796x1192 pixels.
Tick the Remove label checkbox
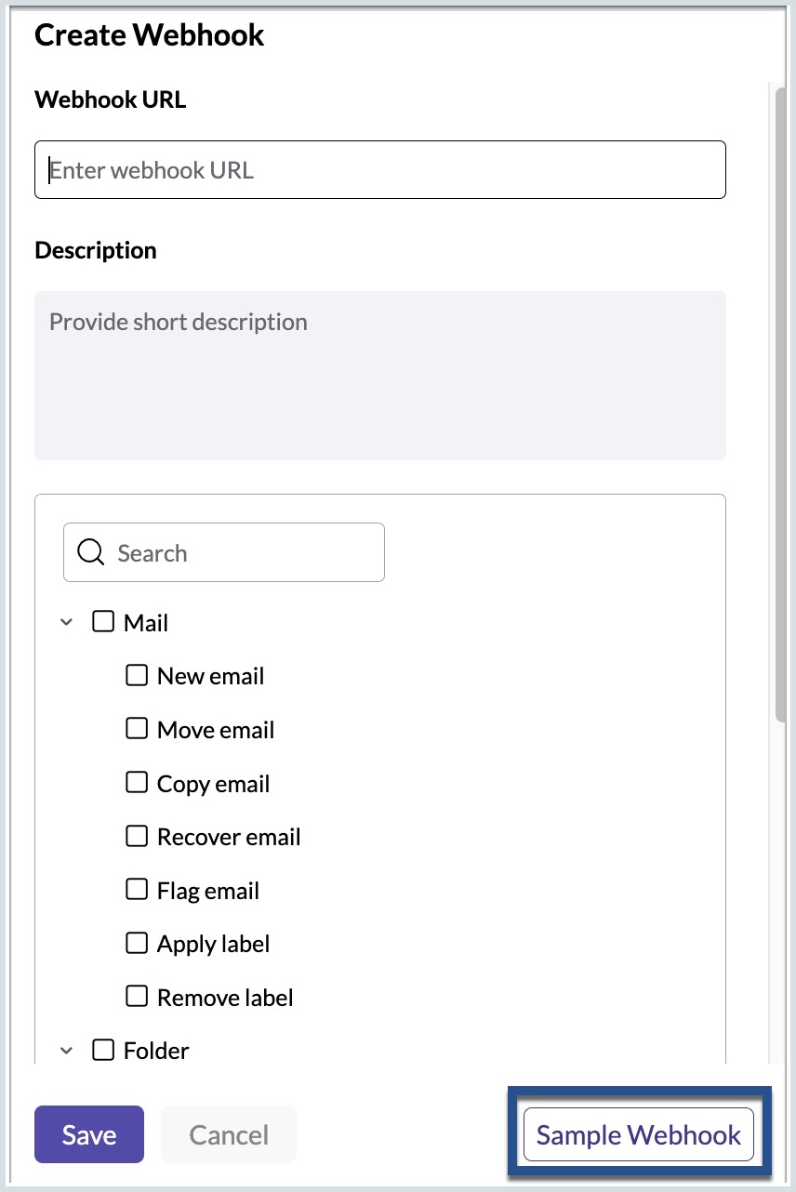[x=137, y=997]
